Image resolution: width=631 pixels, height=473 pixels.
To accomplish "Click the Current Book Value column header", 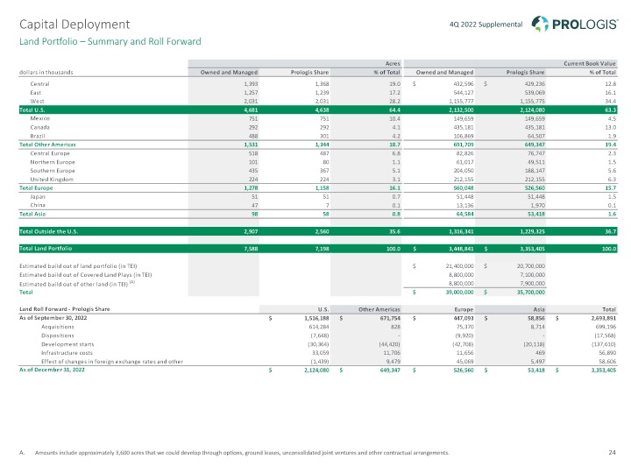I will click(588, 63).
